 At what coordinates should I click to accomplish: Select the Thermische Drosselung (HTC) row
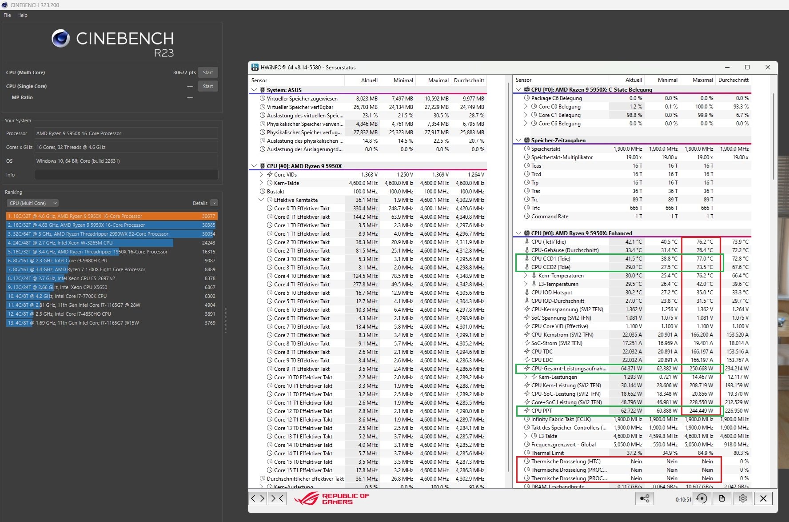pos(634,461)
